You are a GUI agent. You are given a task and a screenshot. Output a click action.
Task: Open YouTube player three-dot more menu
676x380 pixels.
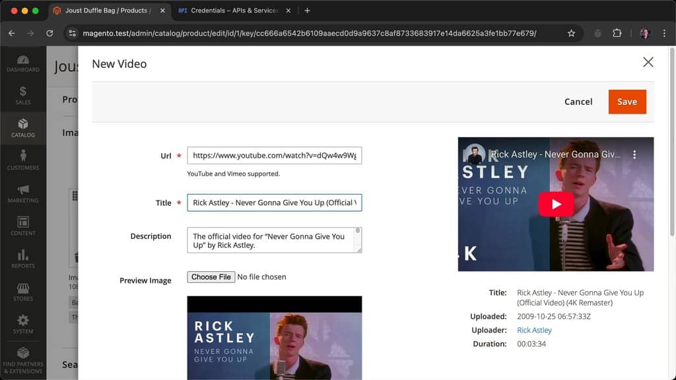click(x=634, y=154)
